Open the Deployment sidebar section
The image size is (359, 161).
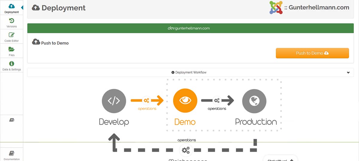[11, 8]
